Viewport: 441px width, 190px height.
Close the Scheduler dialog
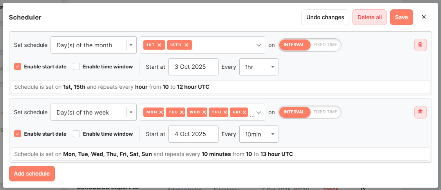pyautogui.click(x=424, y=17)
